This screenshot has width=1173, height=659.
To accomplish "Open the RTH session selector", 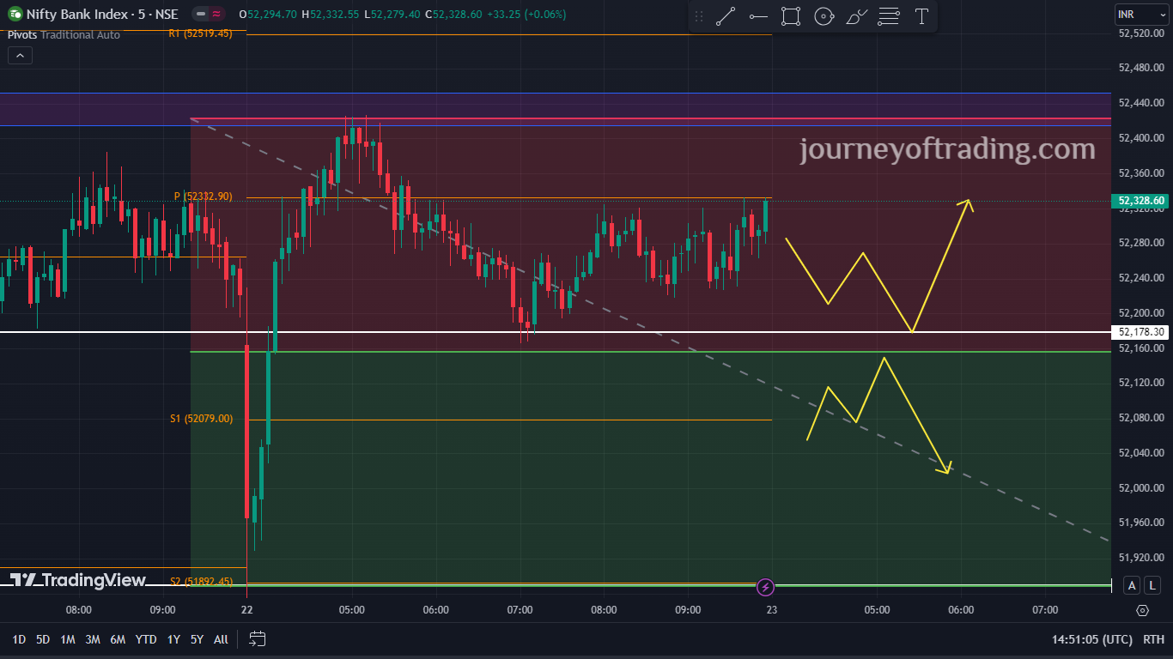I will (1154, 639).
